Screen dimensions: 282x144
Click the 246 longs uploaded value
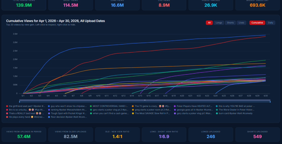tap(211, 136)
